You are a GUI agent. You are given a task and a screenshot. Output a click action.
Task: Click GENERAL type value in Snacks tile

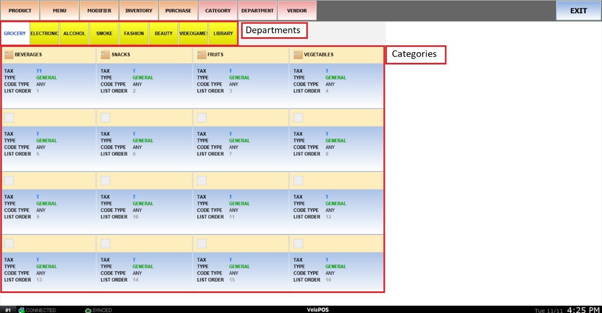(x=143, y=78)
